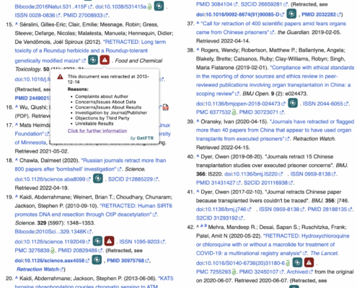357x288 pixels.
Task: Click red retraction warning icon for Séralini reference
Action: coord(105,60)
